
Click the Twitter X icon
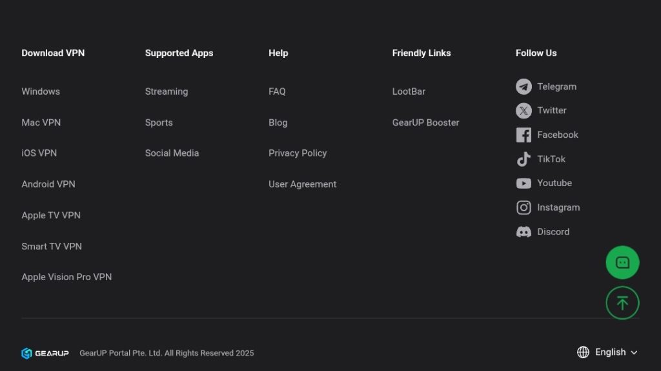click(x=524, y=111)
